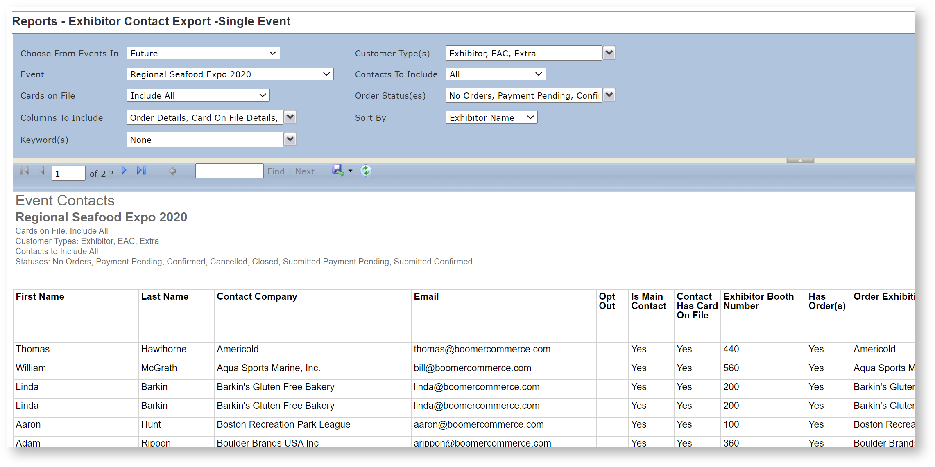Click the Find link
The width and height of the screenshot is (935, 467).
[x=276, y=171]
